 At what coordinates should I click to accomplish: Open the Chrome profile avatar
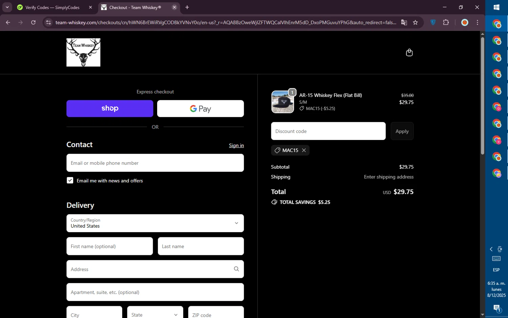tap(465, 22)
